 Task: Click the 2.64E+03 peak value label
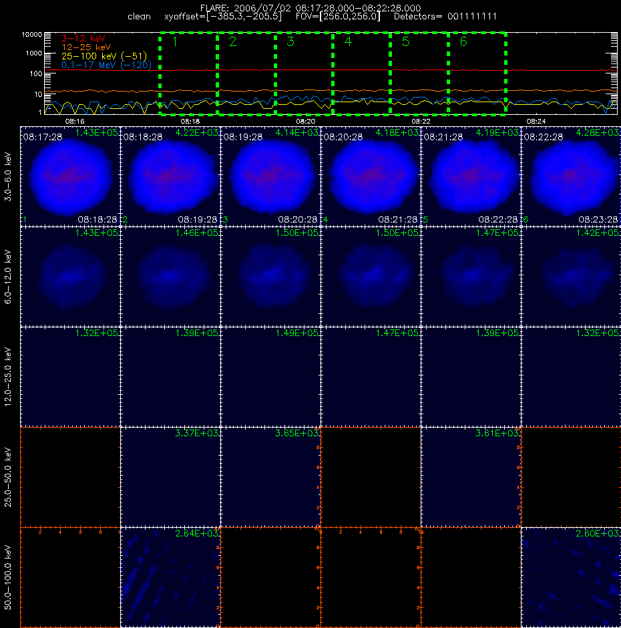coord(197,533)
